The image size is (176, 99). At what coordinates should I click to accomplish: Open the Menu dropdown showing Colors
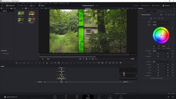point(161,22)
